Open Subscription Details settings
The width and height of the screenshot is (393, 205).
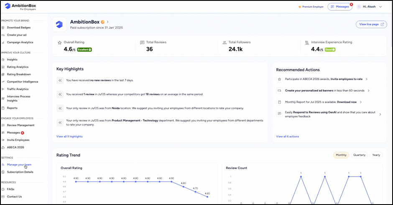click(20, 172)
